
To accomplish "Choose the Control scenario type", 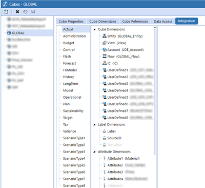I will [x=69, y=50].
